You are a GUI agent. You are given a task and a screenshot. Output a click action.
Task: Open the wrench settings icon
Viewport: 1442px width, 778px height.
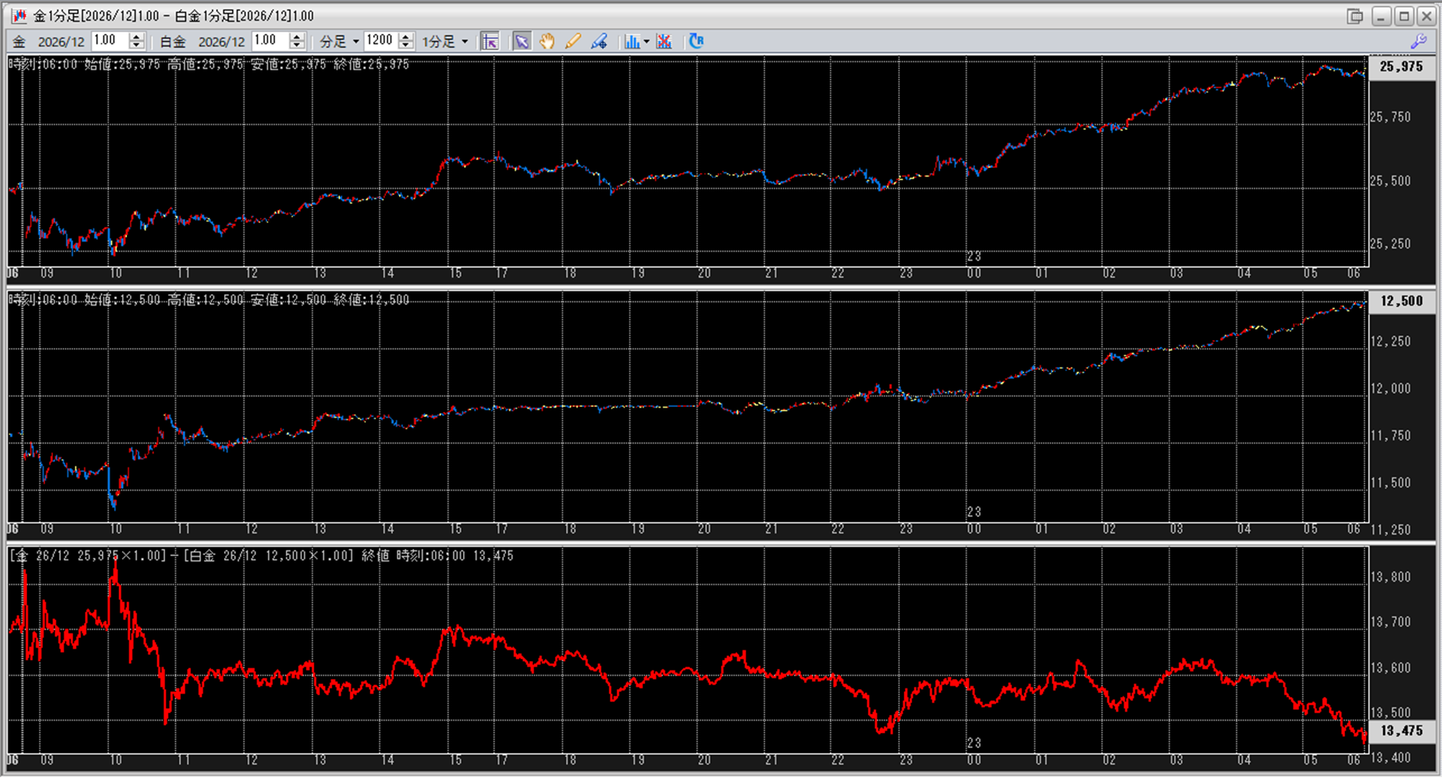(x=1418, y=42)
